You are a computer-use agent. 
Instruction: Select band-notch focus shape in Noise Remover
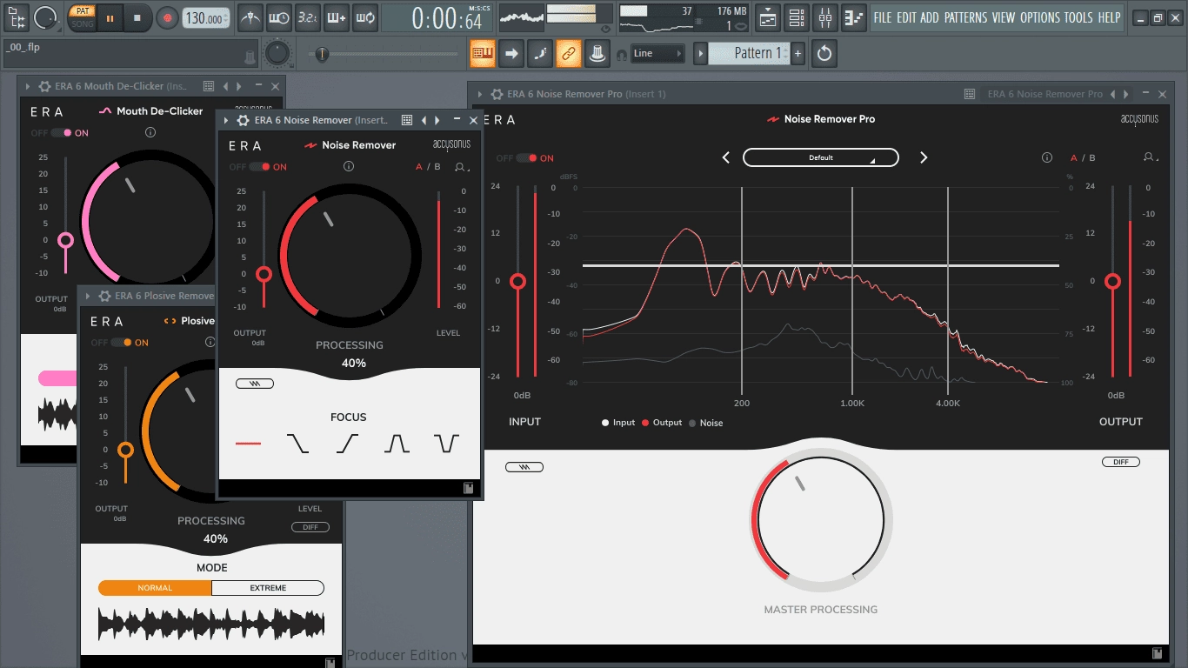(x=447, y=444)
